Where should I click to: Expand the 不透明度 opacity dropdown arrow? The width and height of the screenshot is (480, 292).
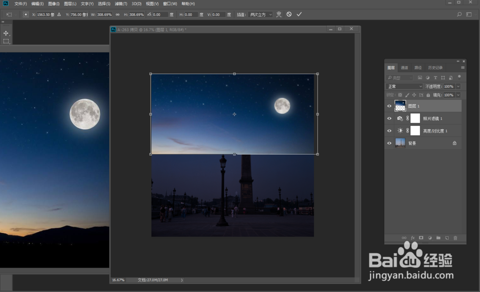click(458, 86)
